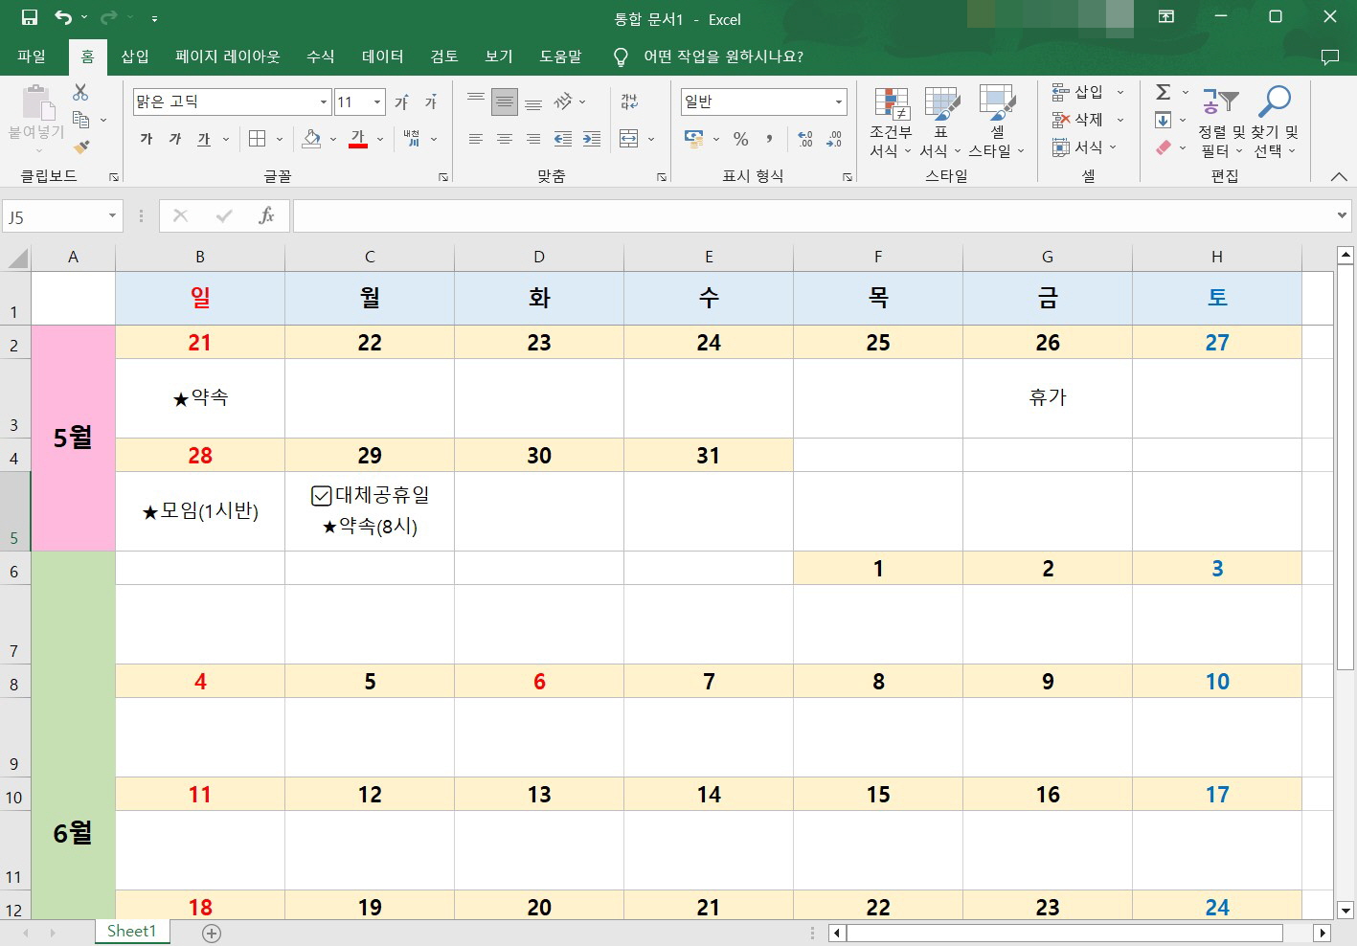
Task: Open the font size dropdown
Action: click(x=377, y=101)
